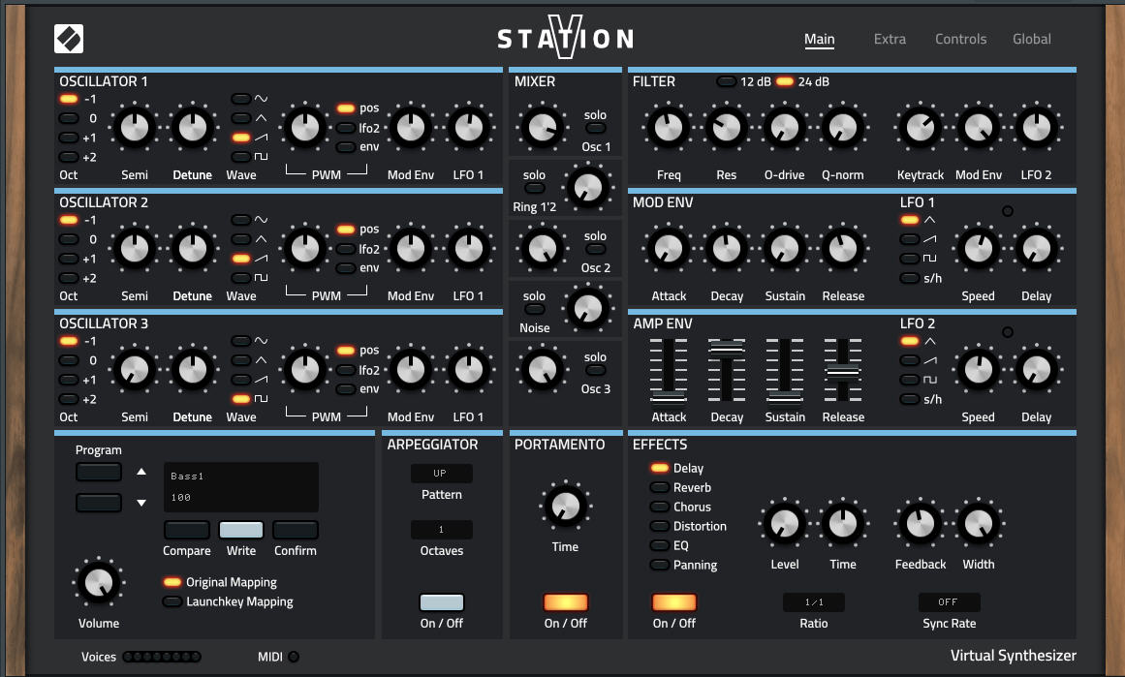1125x677 pixels.
Task: Click the Mixer Noise level knob
Action: 587,309
